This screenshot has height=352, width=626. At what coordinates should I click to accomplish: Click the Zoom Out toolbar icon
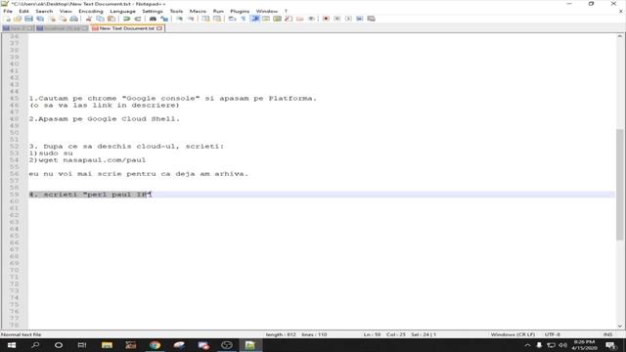[191, 19]
